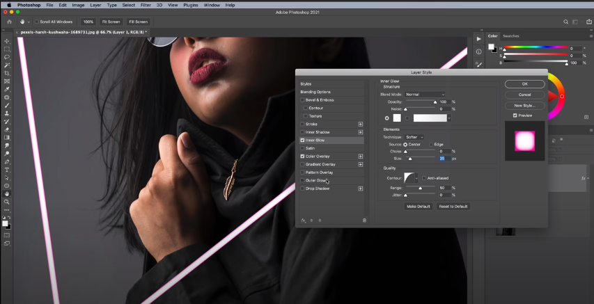Enable the Outer Glow checkbox

[302, 180]
